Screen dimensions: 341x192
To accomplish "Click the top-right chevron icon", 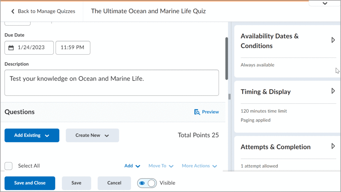I will pyautogui.click(x=325, y=3).
